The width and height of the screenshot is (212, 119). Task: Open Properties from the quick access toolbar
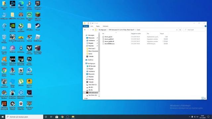coord(88,23)
